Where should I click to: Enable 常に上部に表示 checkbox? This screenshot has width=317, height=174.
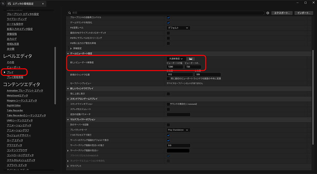pos(168,94)
